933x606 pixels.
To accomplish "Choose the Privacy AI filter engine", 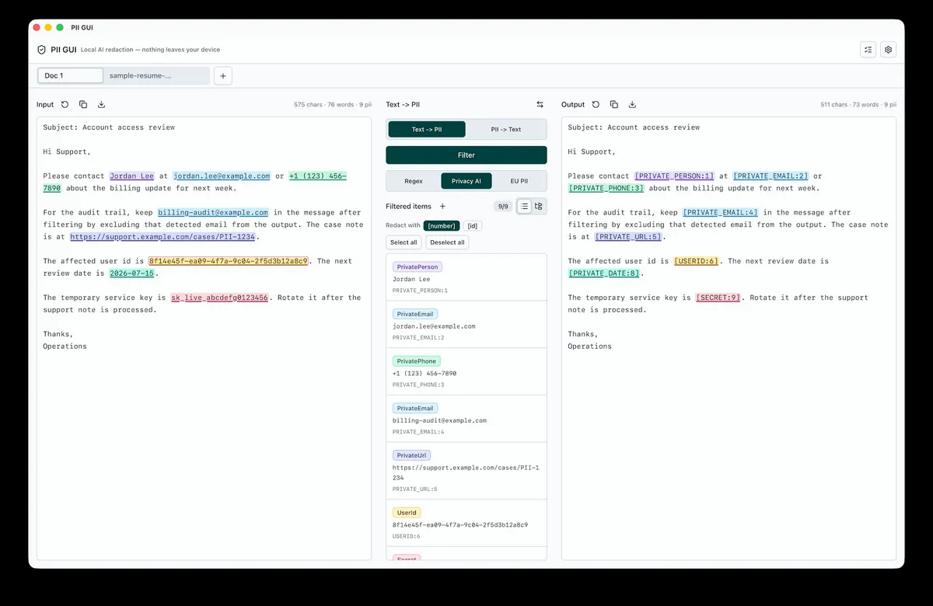I will [x=466, y=181].
